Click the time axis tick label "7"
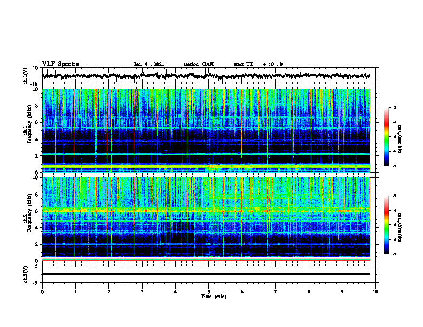 [x=276, y=292]
